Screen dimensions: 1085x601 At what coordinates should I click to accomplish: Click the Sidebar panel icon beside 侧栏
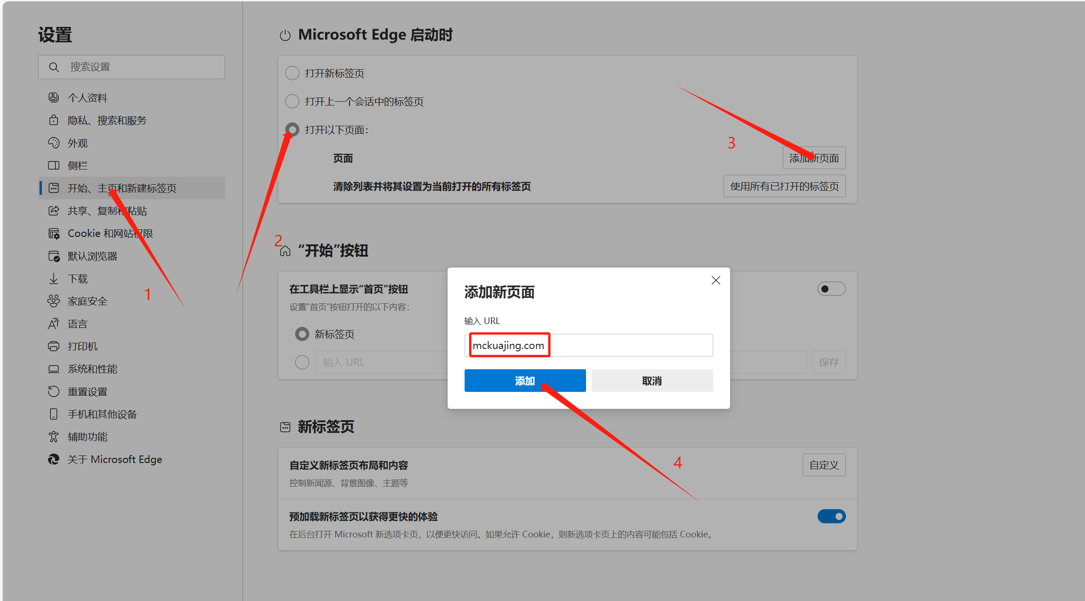coord(54,165)
